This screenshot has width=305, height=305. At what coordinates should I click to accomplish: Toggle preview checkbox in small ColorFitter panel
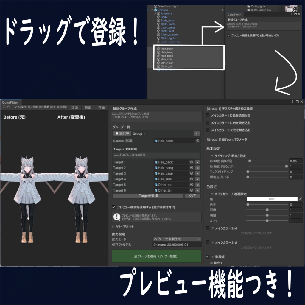pyautogui.click(x=228, y=35)
